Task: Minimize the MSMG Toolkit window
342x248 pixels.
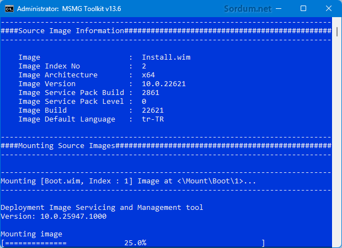Action: coord(279,9)
